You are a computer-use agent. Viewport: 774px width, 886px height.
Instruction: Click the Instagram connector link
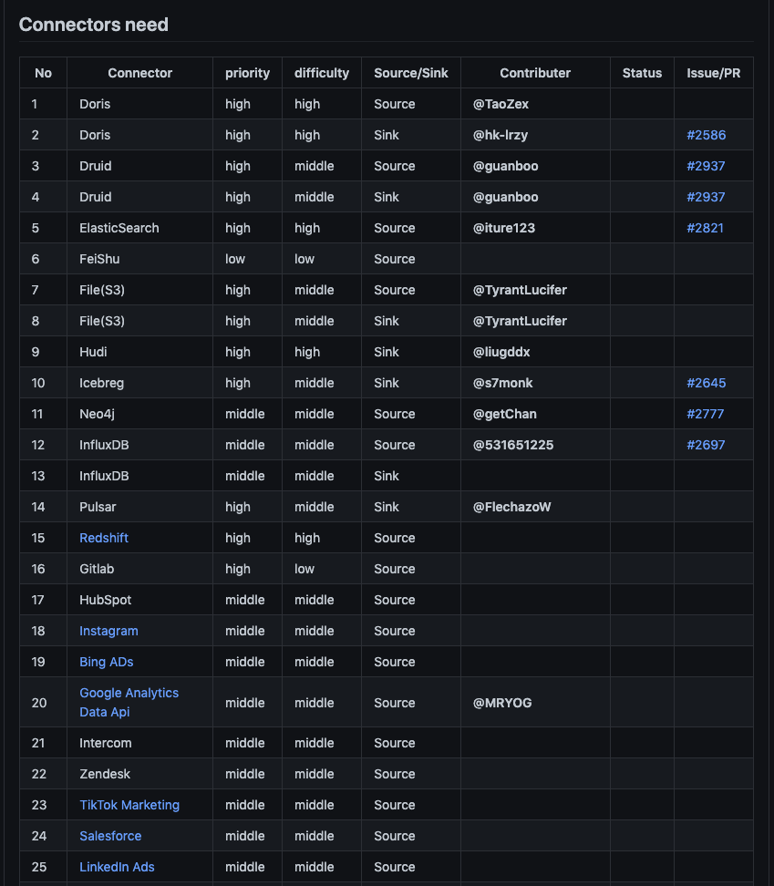pos(108,631)
